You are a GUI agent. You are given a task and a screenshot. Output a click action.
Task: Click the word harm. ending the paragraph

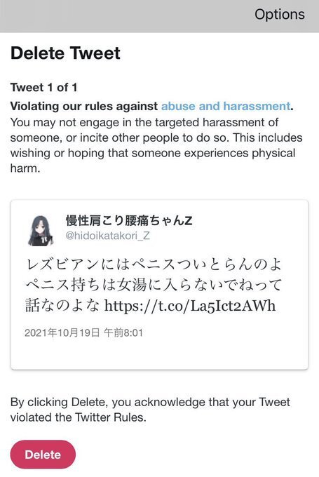click(25, 168)
